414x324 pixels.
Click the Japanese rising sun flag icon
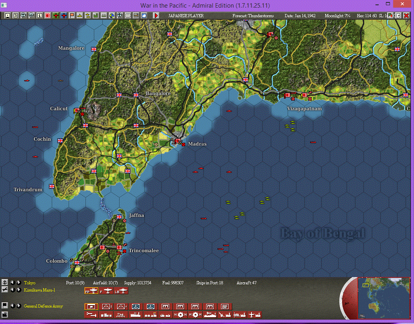47,16
